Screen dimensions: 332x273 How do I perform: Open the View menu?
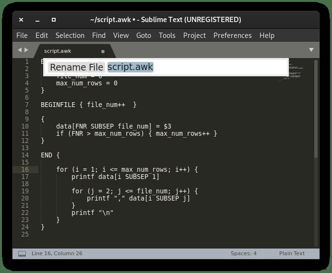[x=121, y=36]
